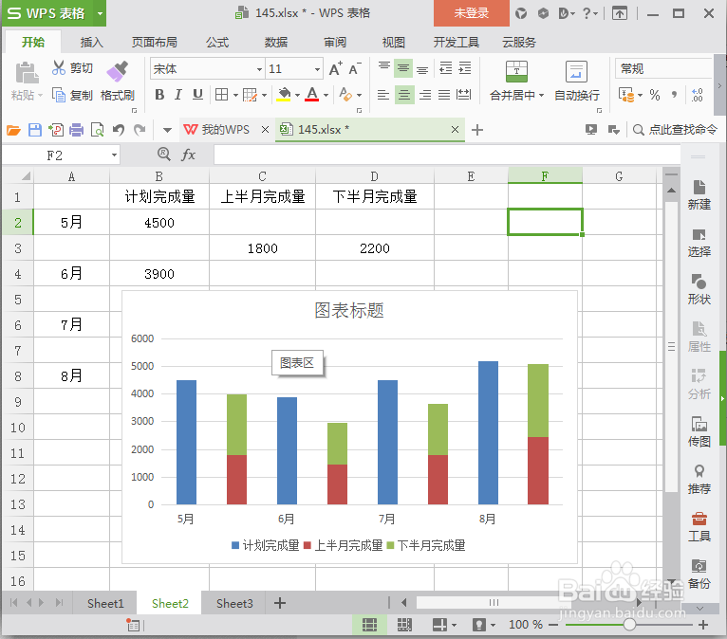Expand the Name Box dropdown arrow

[114, 155]
